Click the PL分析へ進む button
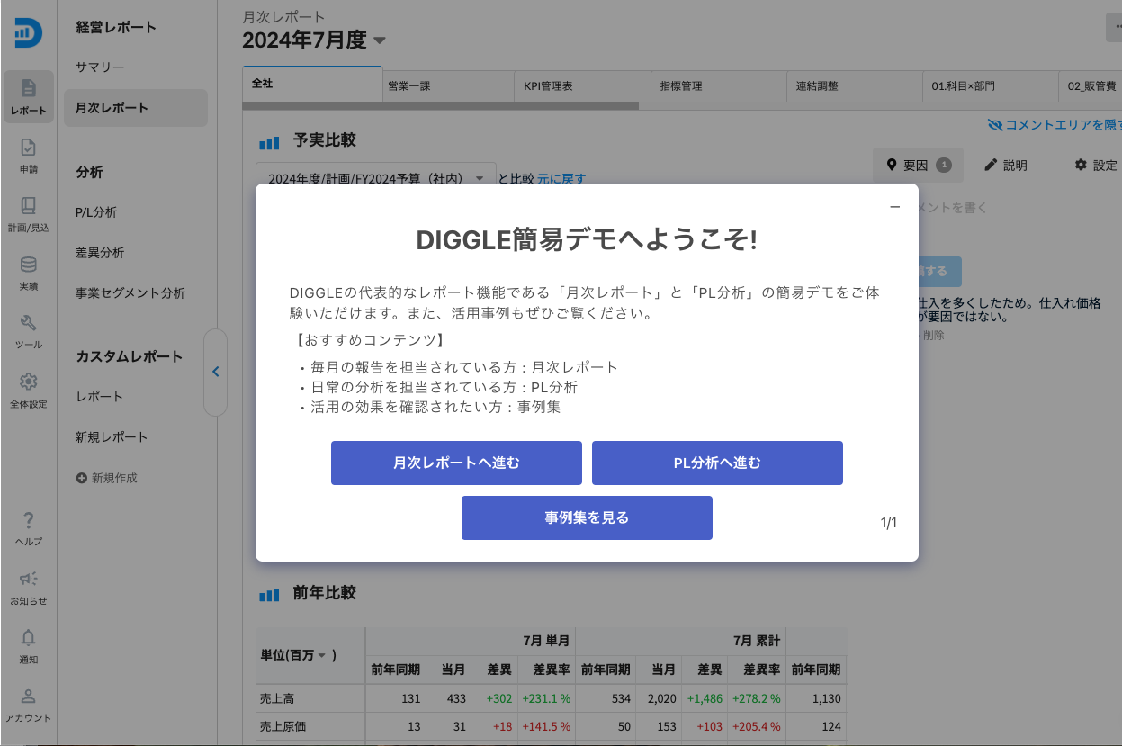 (717, 463)
